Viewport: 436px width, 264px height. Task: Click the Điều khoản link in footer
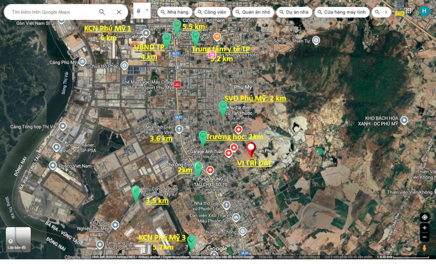[285, 257]
